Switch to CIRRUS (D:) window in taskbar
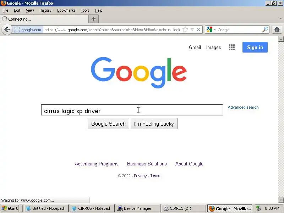284x213 pixels. [x=184, y=208]
